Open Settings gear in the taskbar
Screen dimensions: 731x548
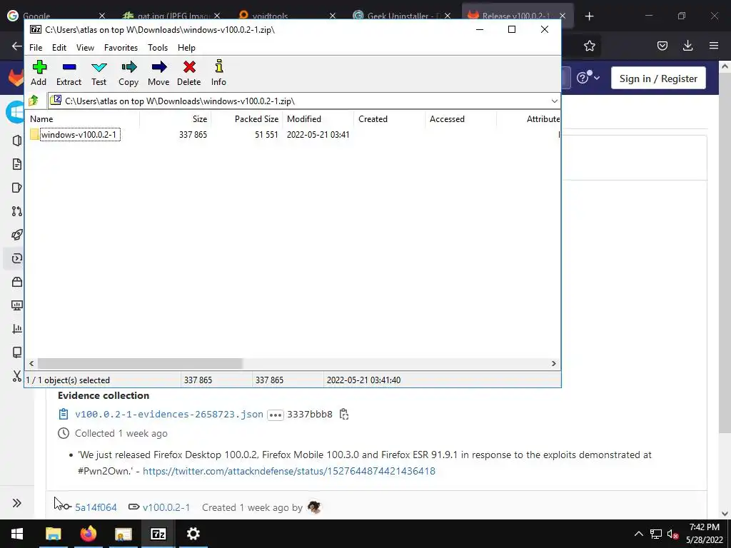193,534
